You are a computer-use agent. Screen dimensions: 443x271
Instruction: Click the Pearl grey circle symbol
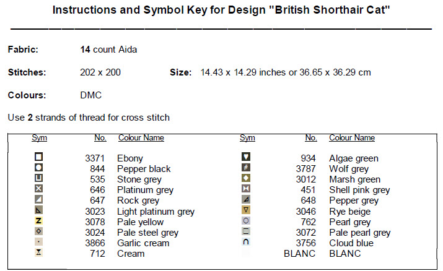(x=246, y=222)
